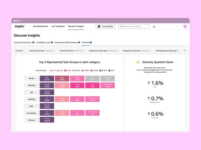
Task: Click accessibility person icon
Action: point(99,26)
